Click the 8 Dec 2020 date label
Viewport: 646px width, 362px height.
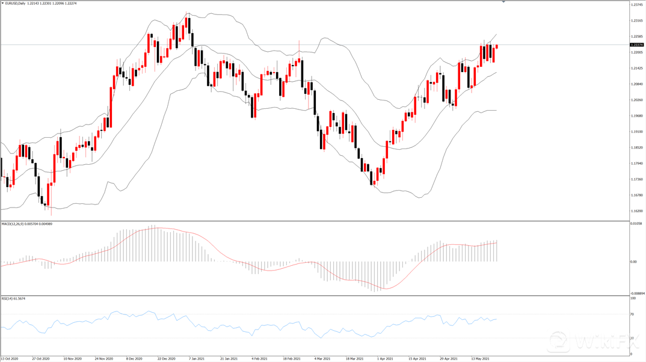[134, 358]
